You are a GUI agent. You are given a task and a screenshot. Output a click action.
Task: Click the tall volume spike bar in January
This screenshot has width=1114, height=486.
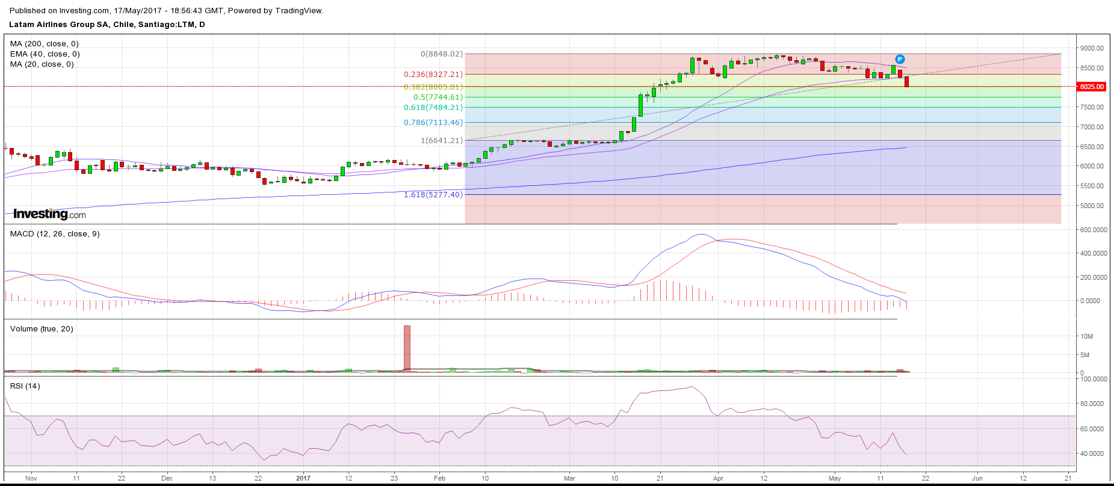(407, 349)
